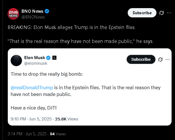
Task: Open more options on BNO News post
Action: coord(169,13)
